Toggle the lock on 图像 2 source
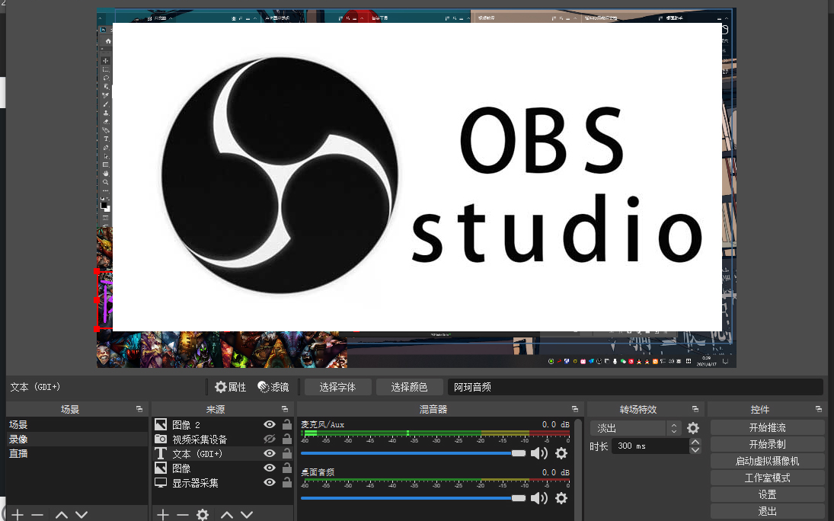This screenshot has height=521, width=834. [x=286, y=424]
